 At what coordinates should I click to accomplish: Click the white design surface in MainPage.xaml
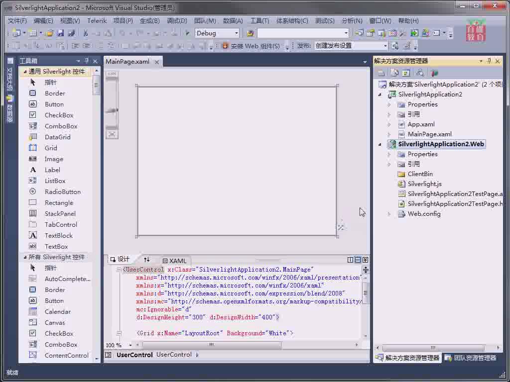237,161
